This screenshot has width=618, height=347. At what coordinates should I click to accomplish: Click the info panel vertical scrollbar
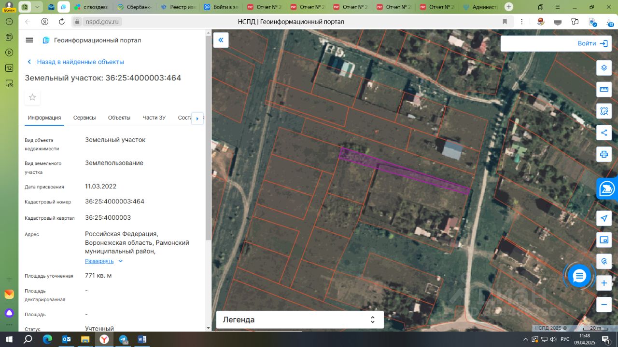point(208,137)
